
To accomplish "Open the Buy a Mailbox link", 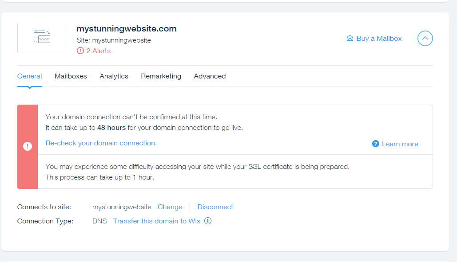I will (379, 39).
